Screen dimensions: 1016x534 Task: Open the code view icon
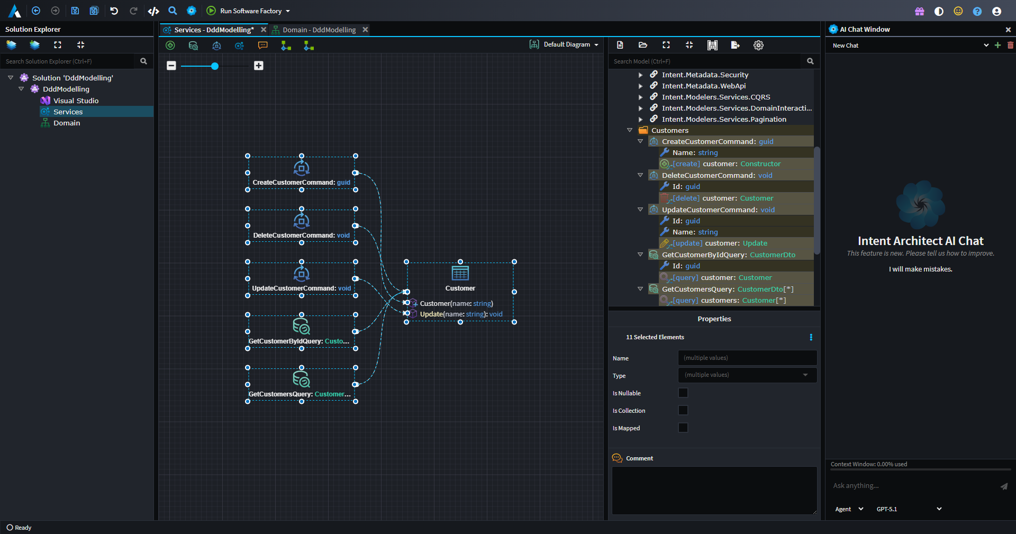153,11
